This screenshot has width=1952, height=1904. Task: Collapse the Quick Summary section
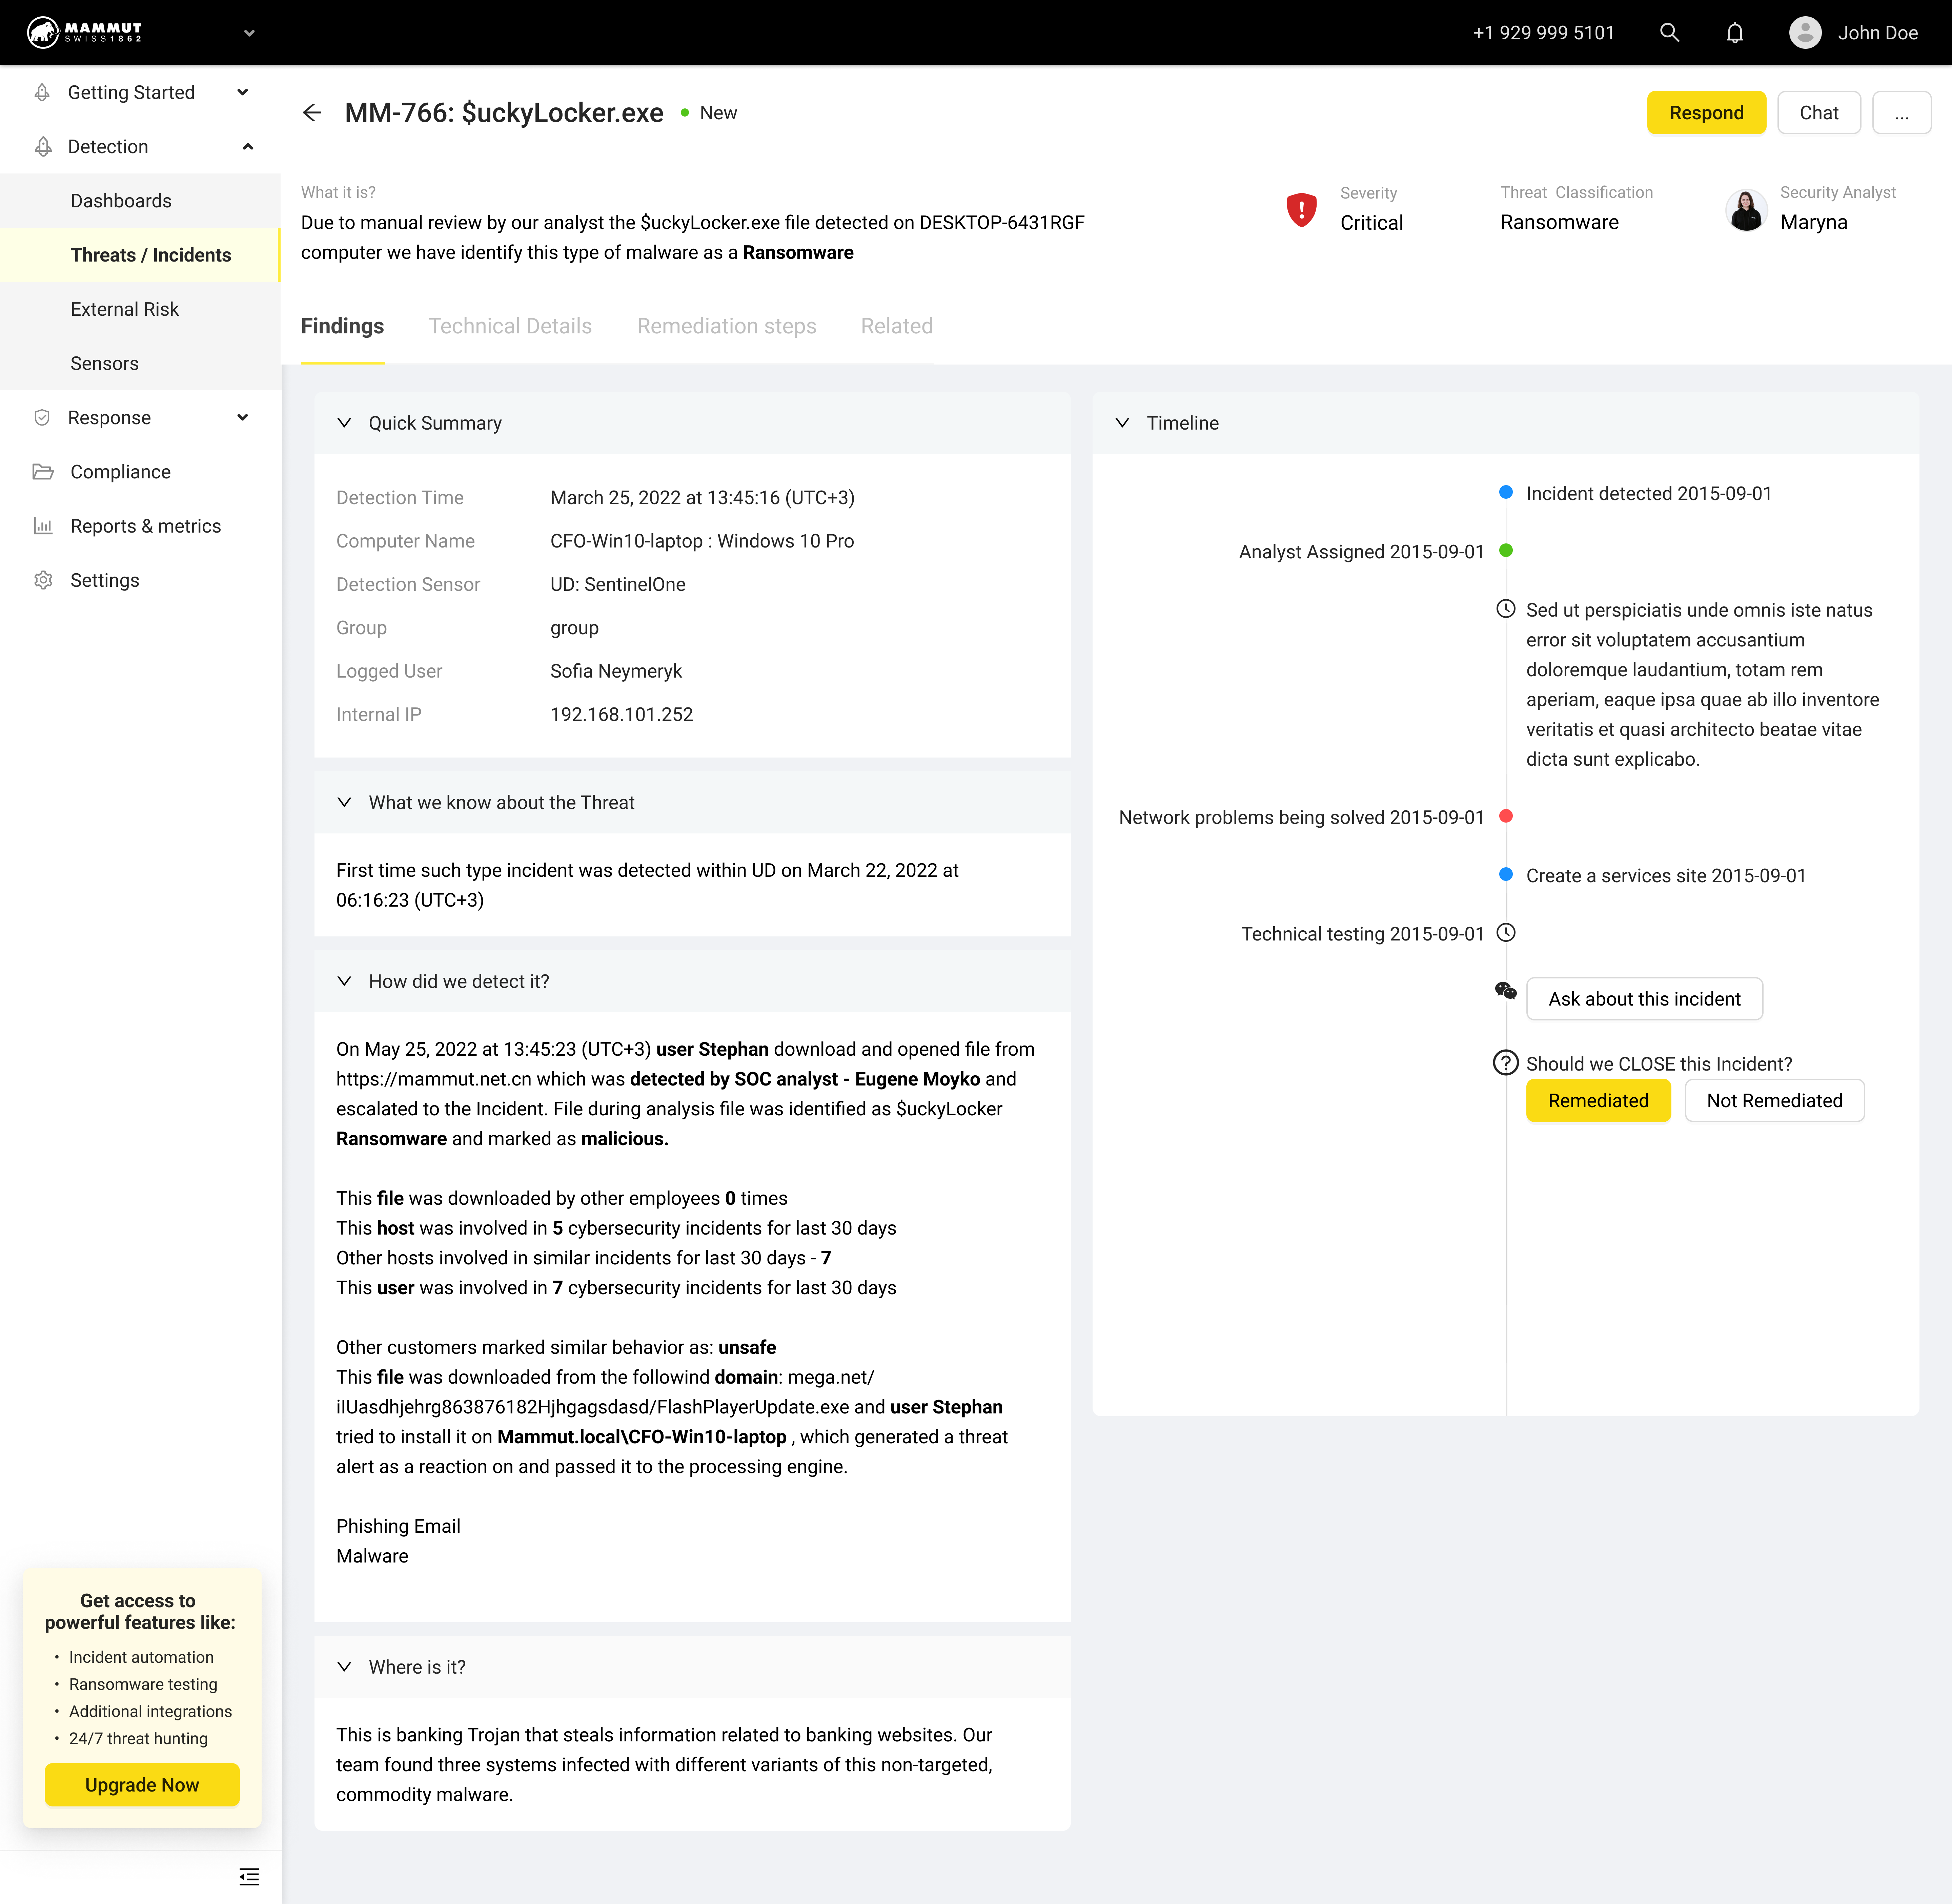tap(344, 423)
